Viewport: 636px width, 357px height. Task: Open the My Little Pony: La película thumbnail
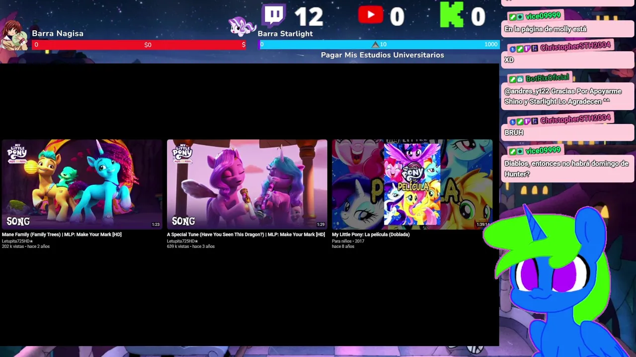[412, 184]
